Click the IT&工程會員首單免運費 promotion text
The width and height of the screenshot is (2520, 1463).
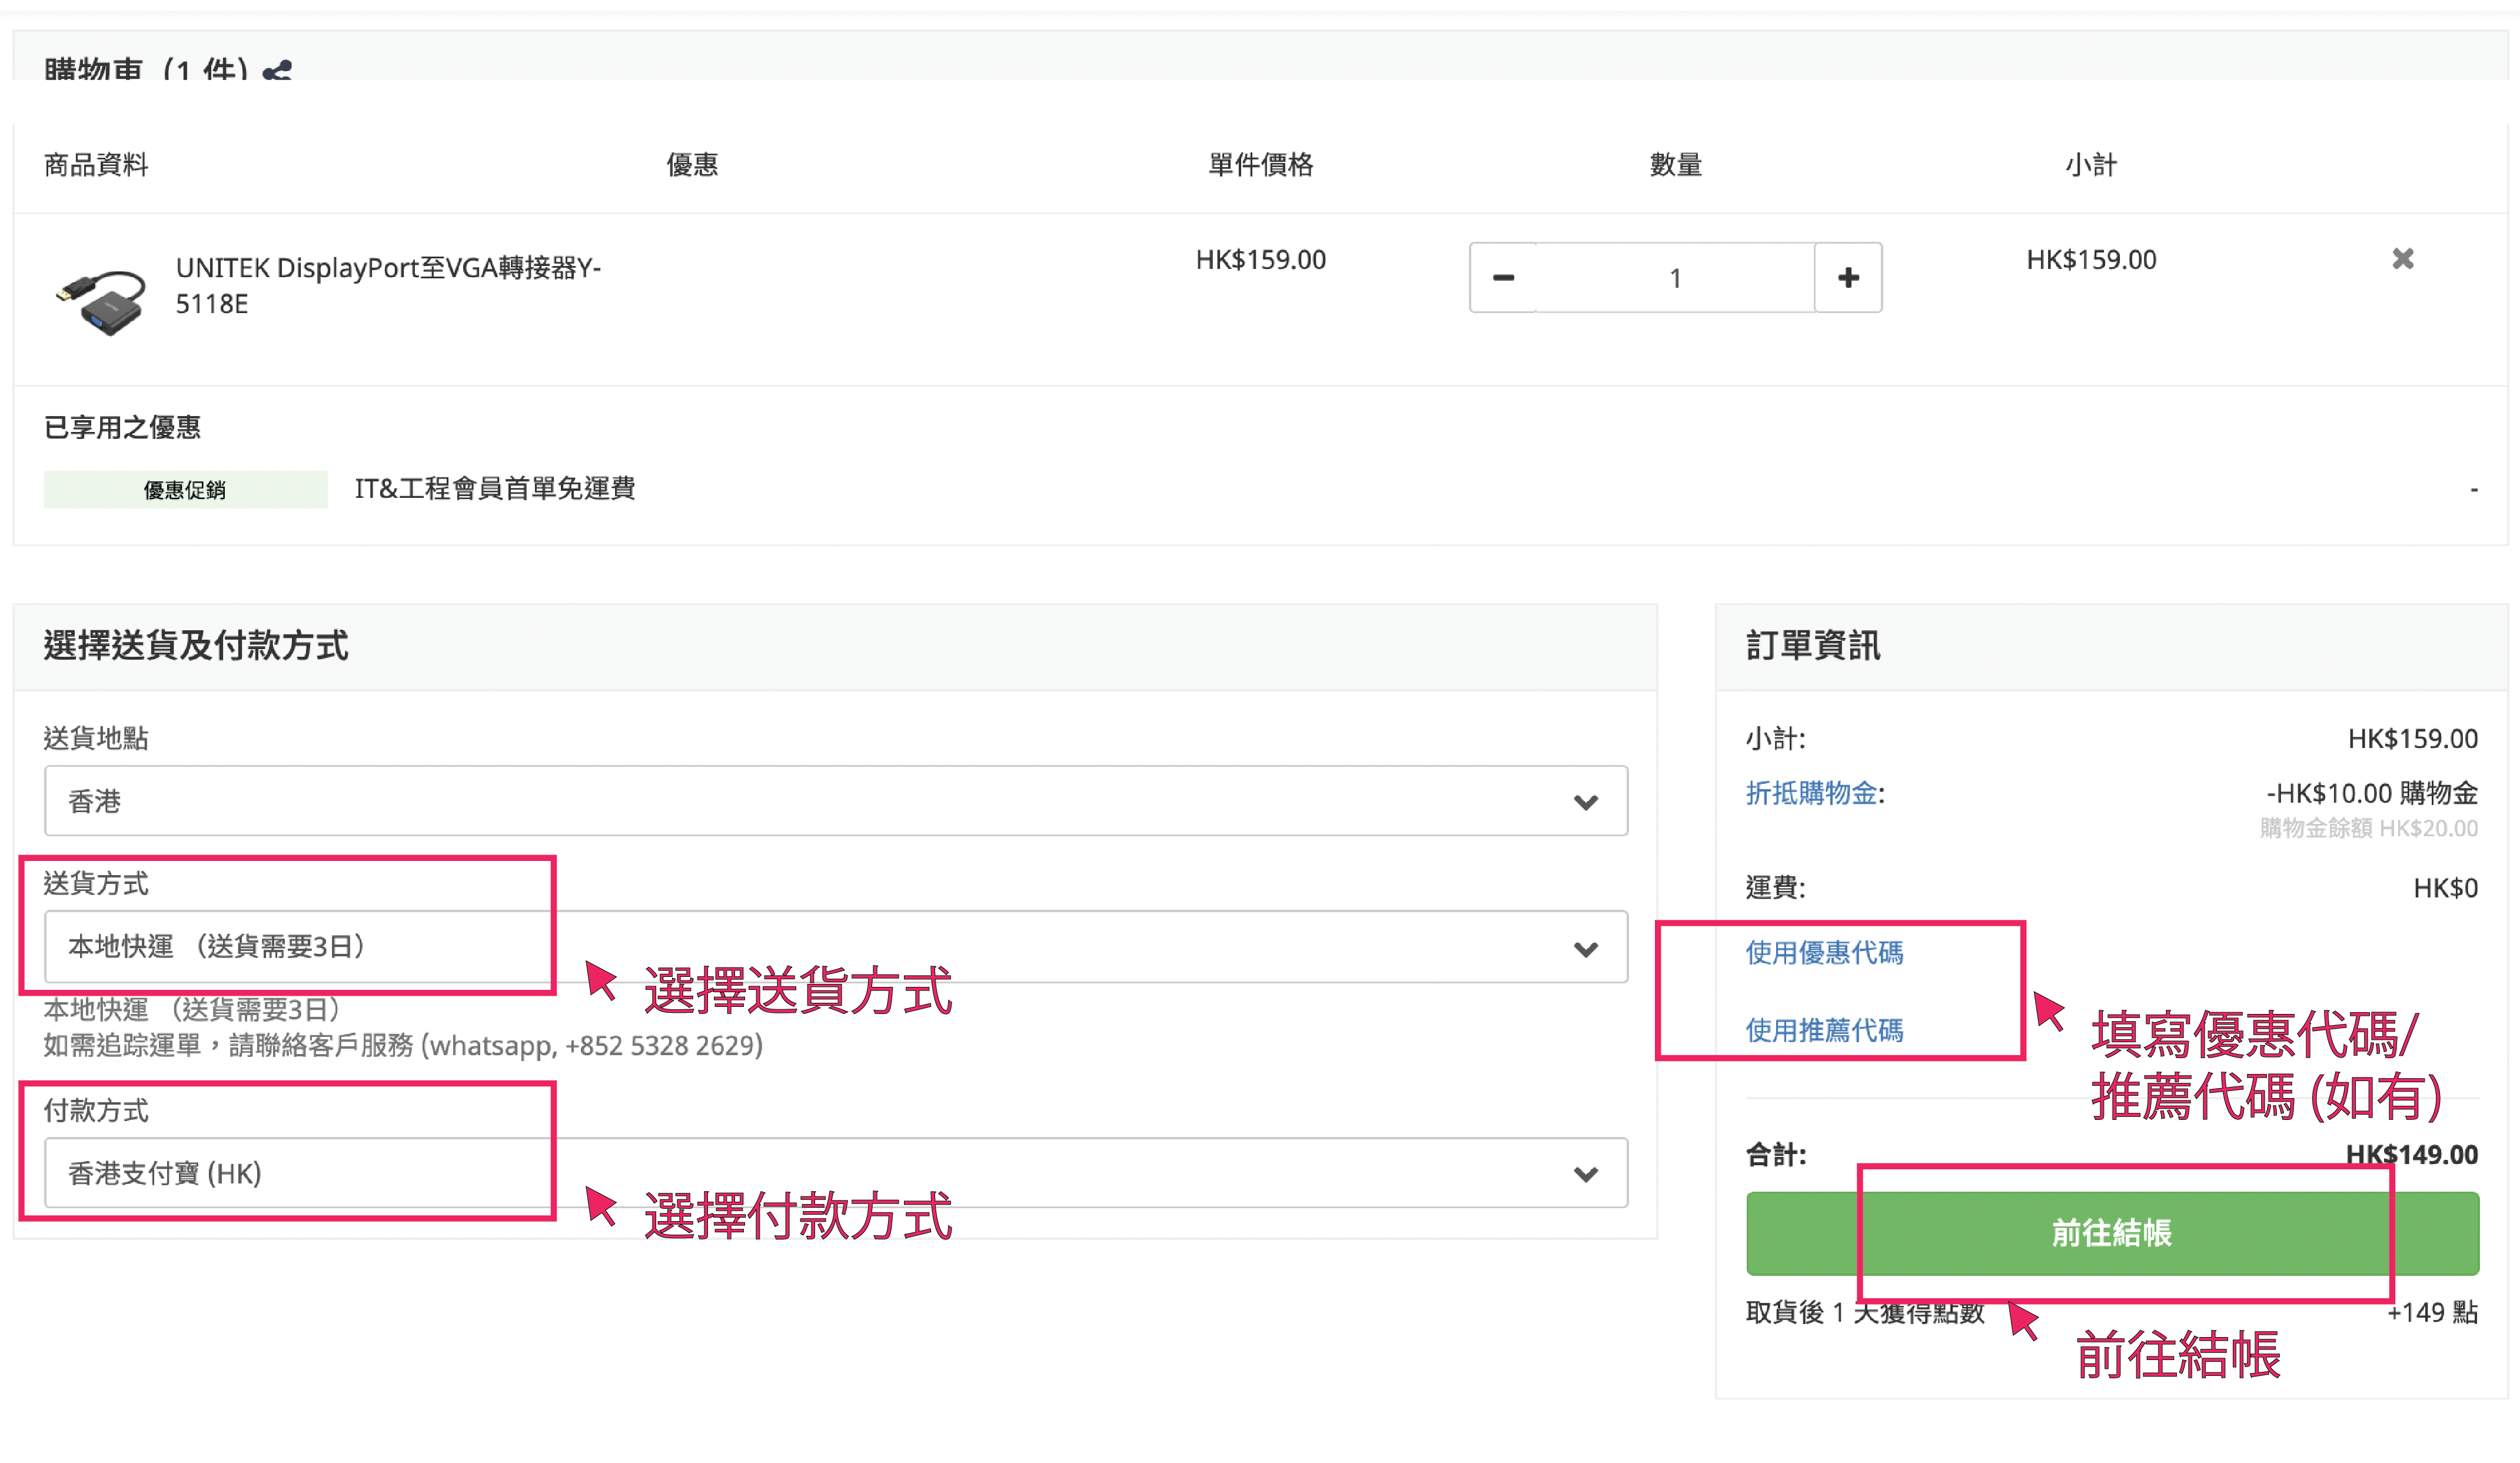click(494, 489)
